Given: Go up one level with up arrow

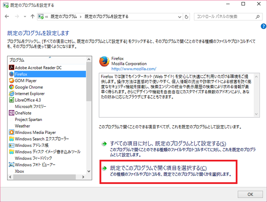Looking at the screenshot, I should coord(33,16).
